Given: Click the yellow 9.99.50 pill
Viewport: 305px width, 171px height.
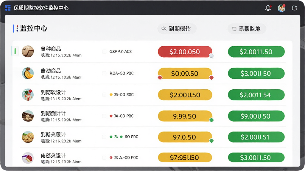Looking at the screenshot, I should pyautogui.click(x=185, y=116).
